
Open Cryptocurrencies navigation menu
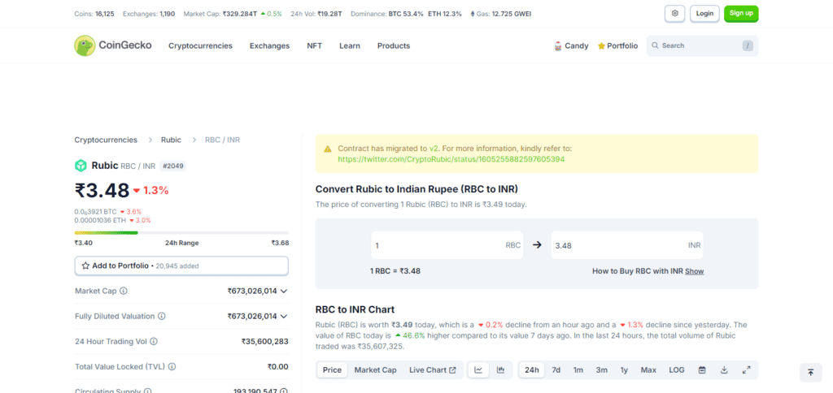pos(200,46)
